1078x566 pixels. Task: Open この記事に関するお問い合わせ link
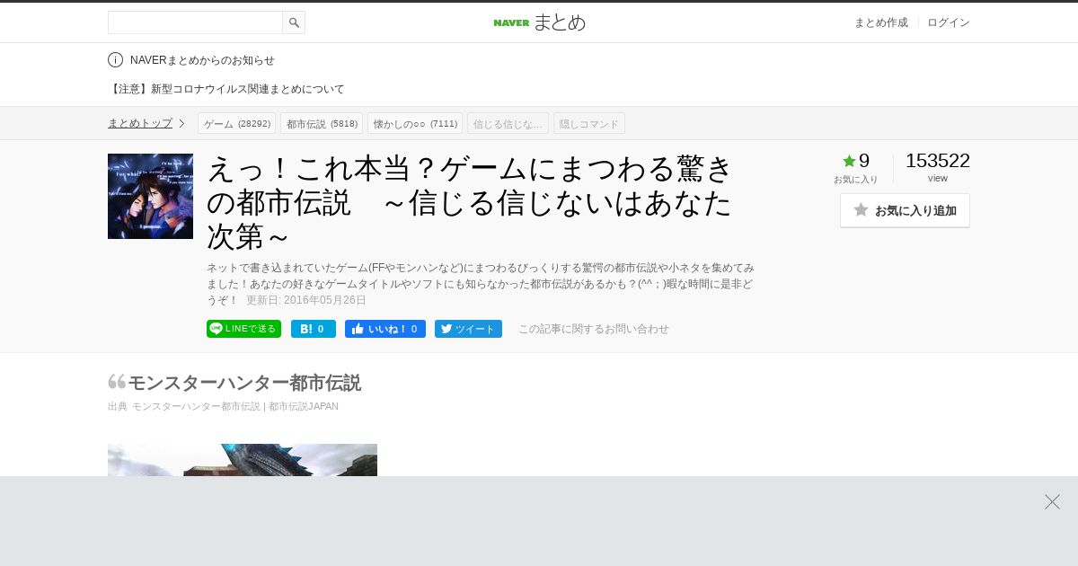[594, 329]
